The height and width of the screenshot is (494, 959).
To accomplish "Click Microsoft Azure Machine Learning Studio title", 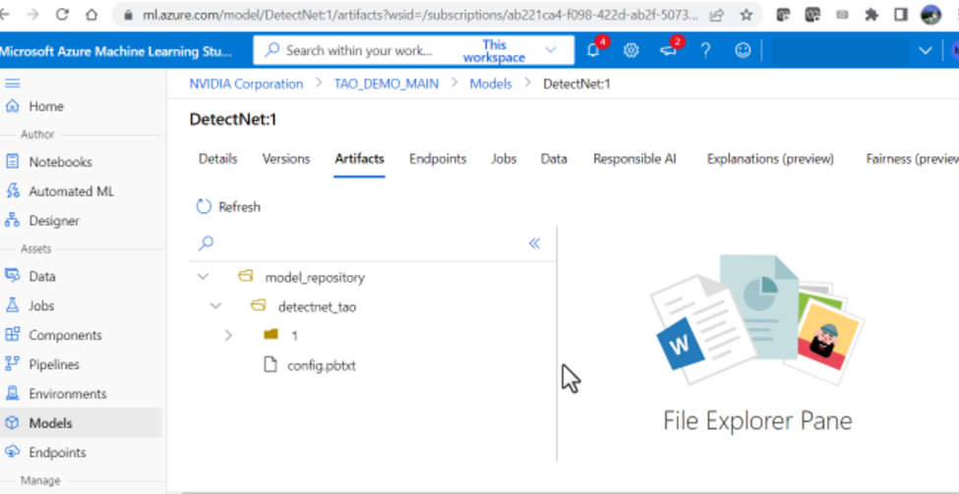I will (x=116, y=51).
